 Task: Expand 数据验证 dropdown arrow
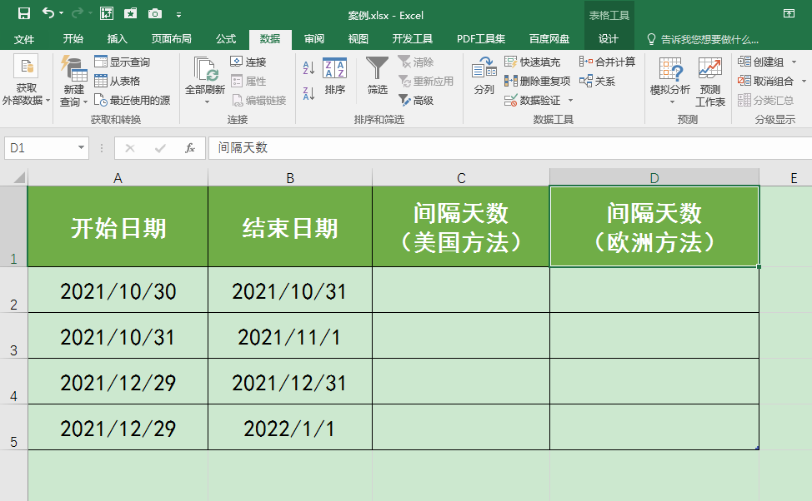pos(571,101)
